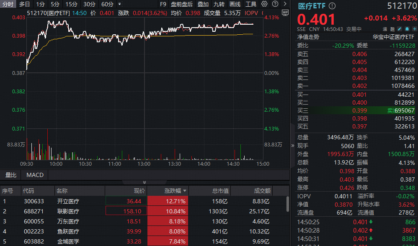Open the 工具 tools menu
This screenshot has width=418, height=246.
click(251, 4)
